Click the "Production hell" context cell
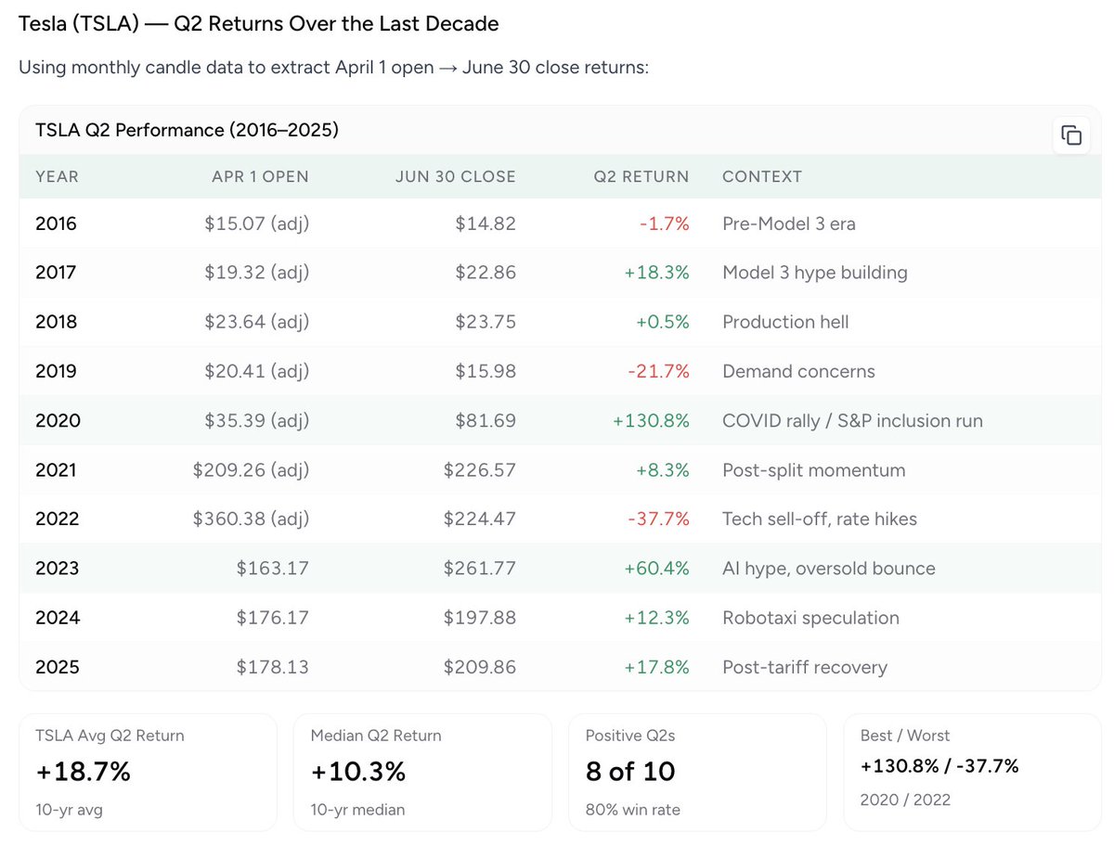This screenshot has height=845, width=1114. click(x=785, y=322)
